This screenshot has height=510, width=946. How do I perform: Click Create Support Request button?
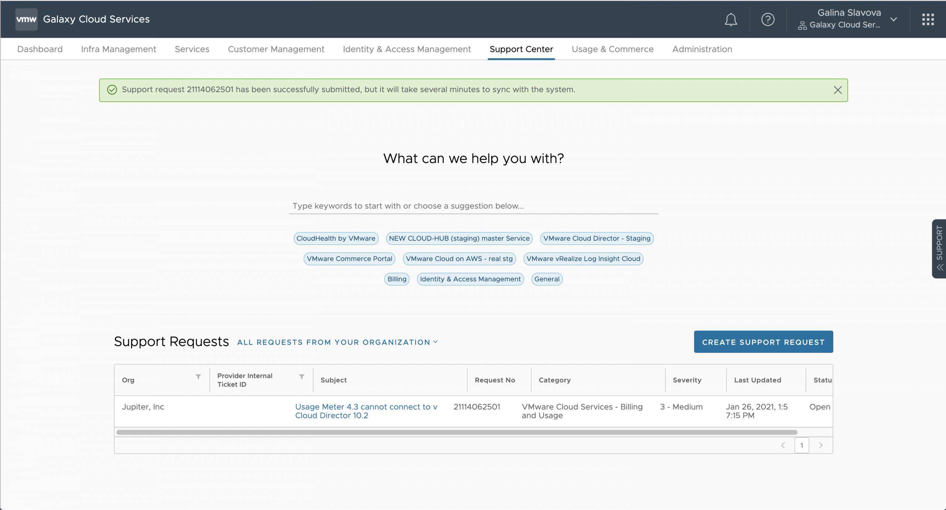pyautogui.click(x=763, y=342)
